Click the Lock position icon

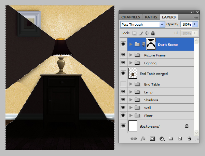(x=147, y=33)
